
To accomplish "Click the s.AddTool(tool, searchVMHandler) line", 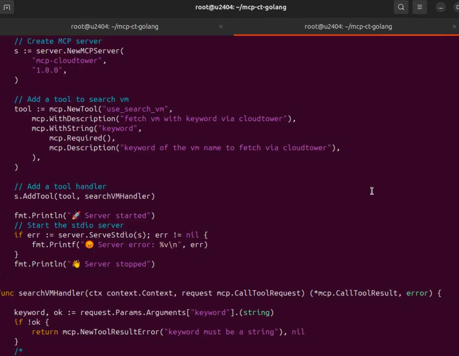I will tap(84, 196).
